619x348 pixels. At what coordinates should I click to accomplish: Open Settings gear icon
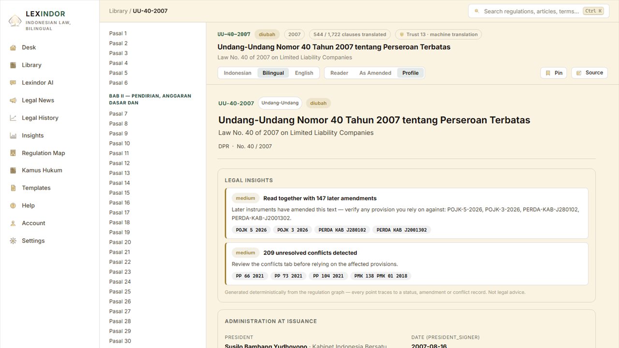pos(13,241)
